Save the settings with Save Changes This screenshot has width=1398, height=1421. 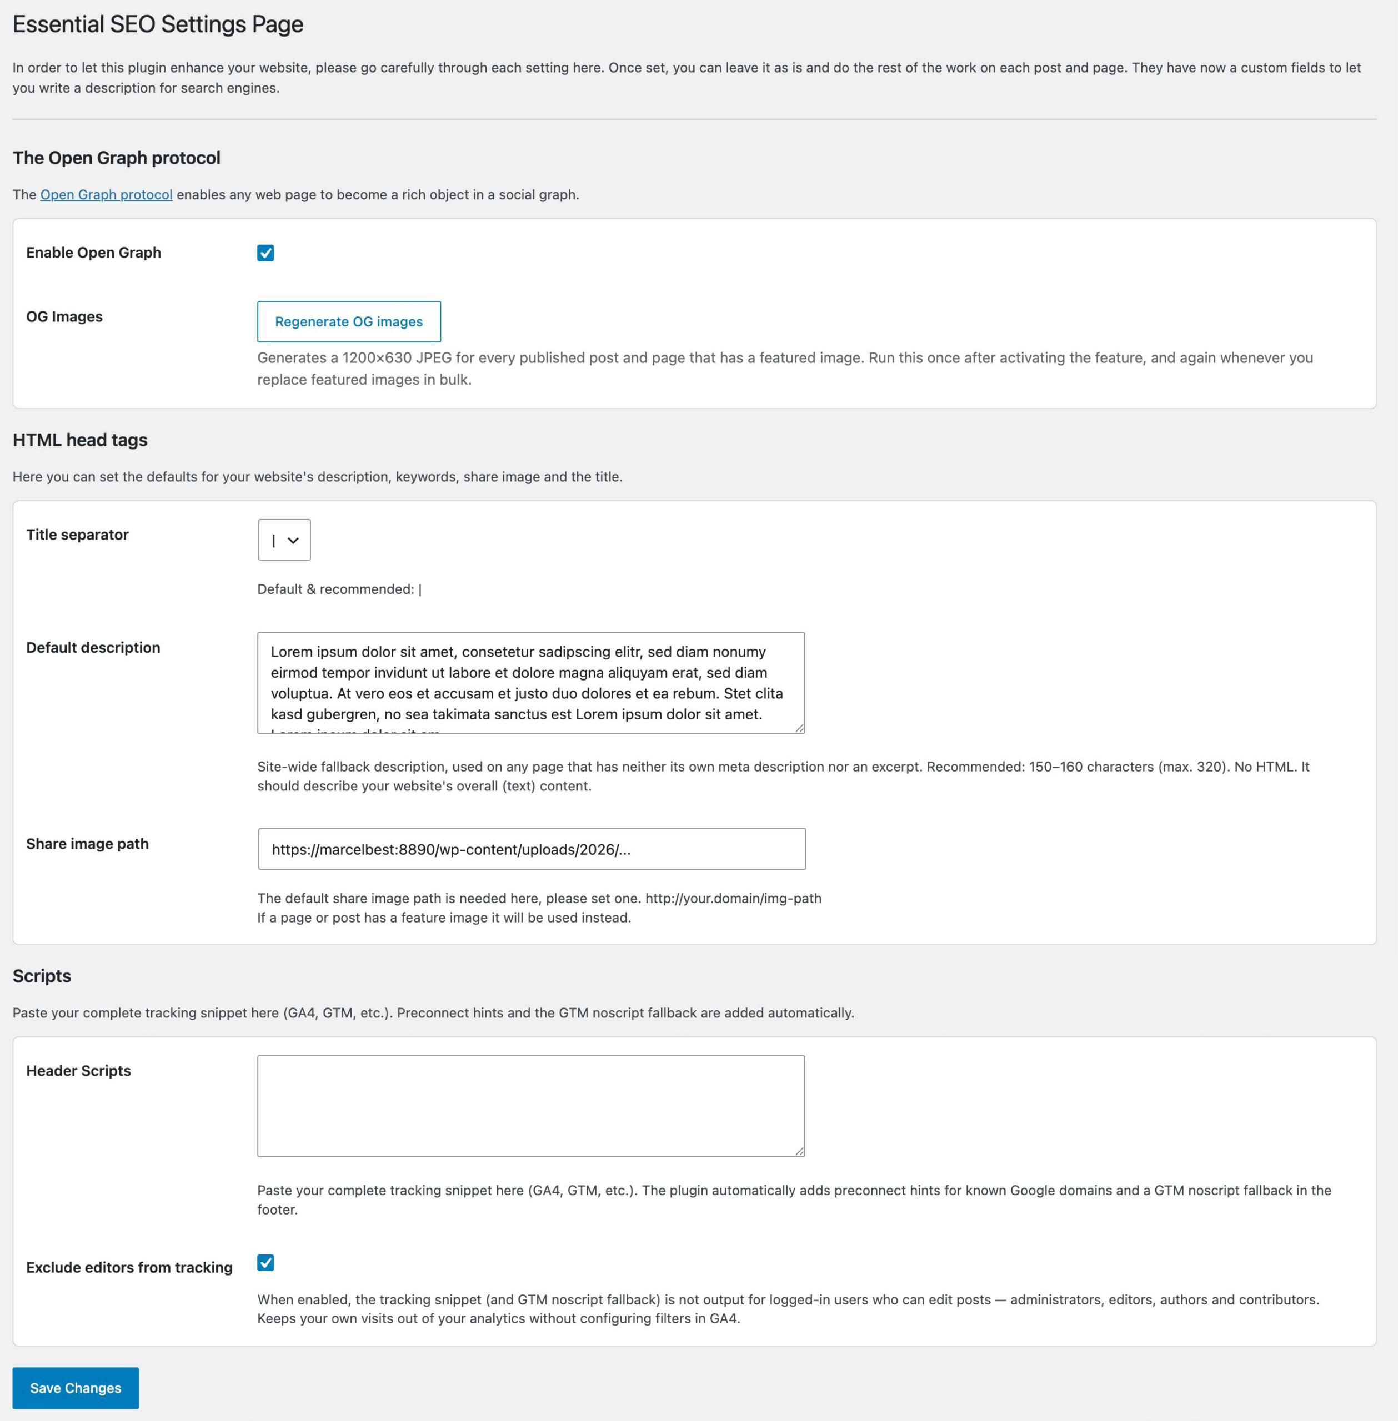tap(76, 1387)
